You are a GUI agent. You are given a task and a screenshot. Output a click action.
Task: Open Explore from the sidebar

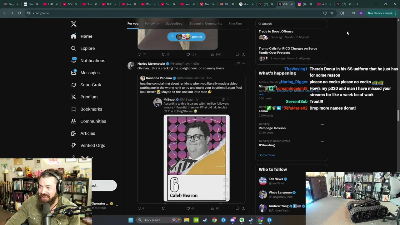click(x=83, y=48)
